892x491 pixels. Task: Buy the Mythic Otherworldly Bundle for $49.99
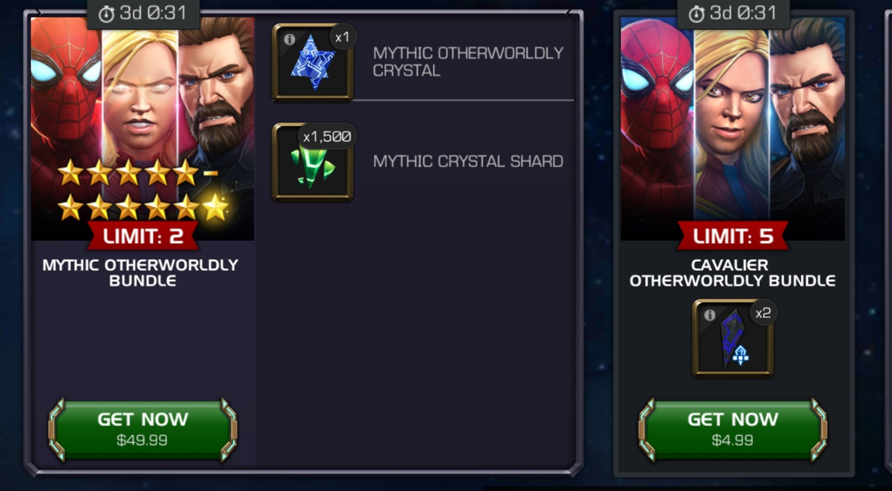point(143,430)
